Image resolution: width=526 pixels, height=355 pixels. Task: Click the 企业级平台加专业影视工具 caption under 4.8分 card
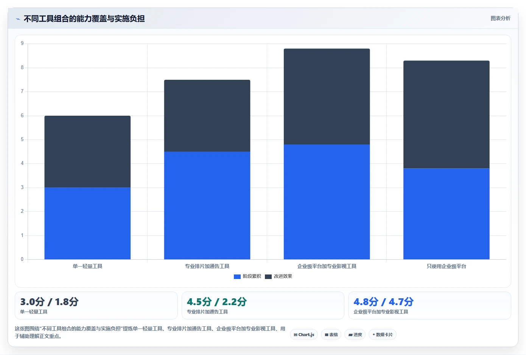pyautogui.click(x=381, y=312)
